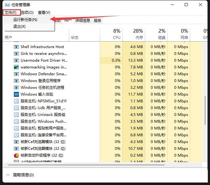Open the 选项(O) menu

[x=27, y=12]
